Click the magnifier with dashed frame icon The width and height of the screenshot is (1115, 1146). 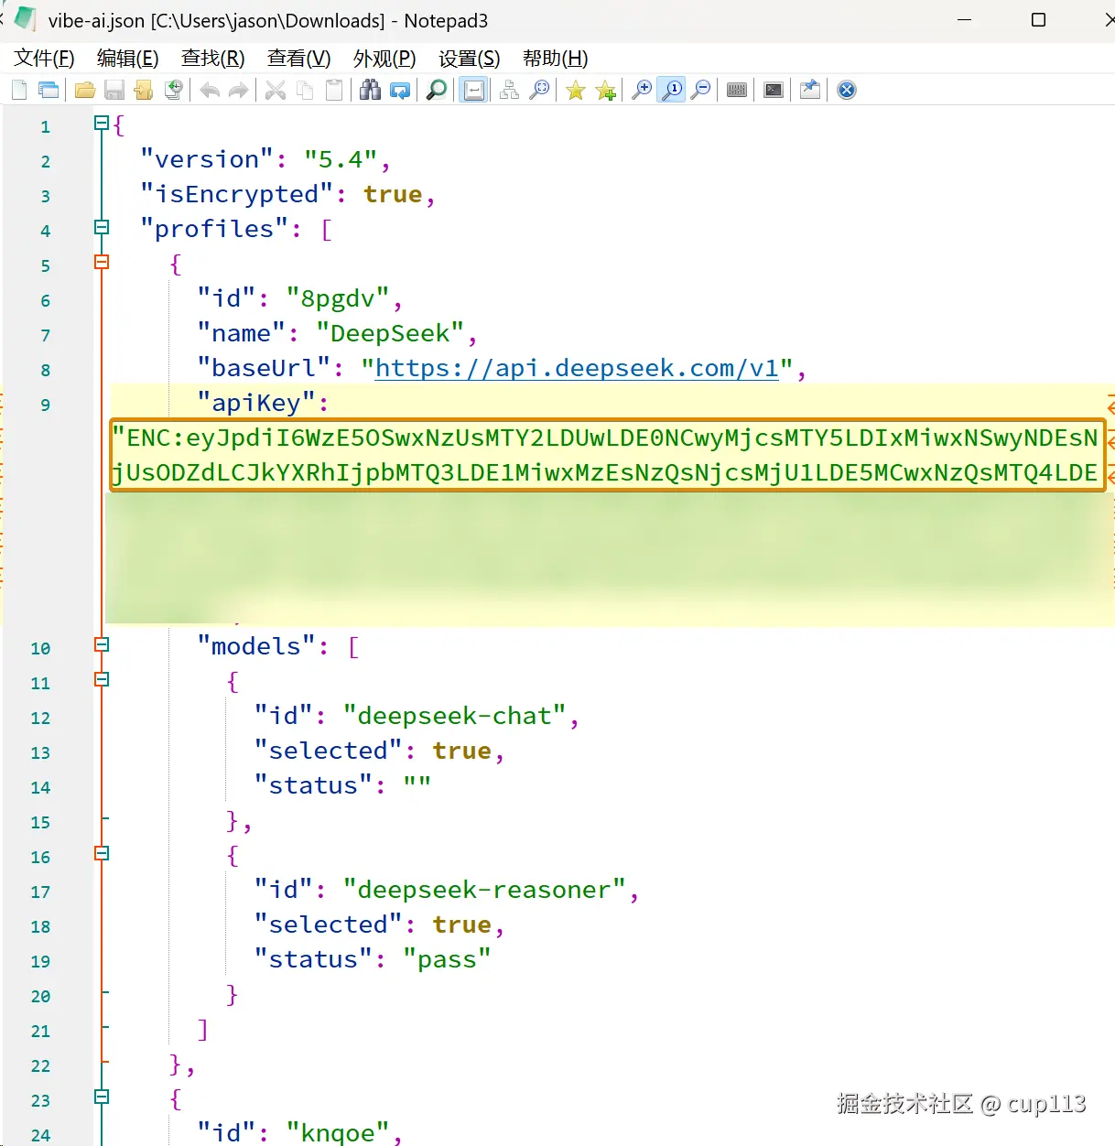[x=540, y=90]
